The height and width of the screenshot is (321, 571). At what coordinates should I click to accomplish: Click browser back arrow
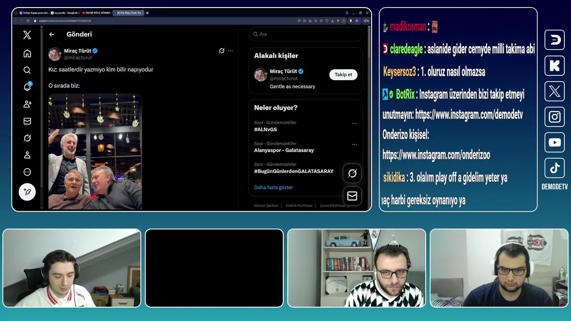[16, 21]
